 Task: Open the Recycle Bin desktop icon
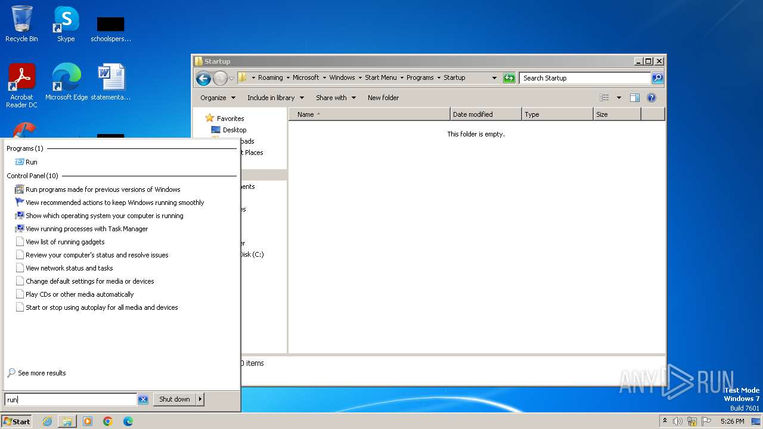point(21,24)
